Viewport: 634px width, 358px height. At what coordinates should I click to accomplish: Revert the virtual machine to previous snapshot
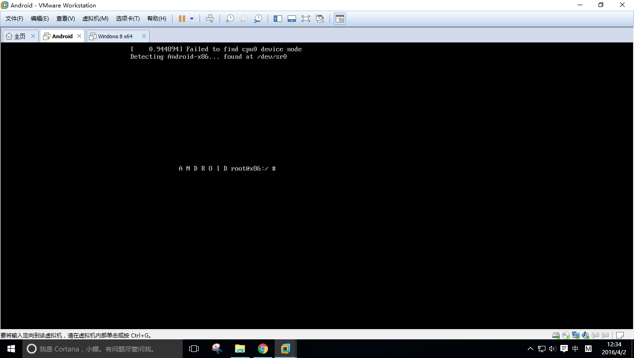pos(244,19)
